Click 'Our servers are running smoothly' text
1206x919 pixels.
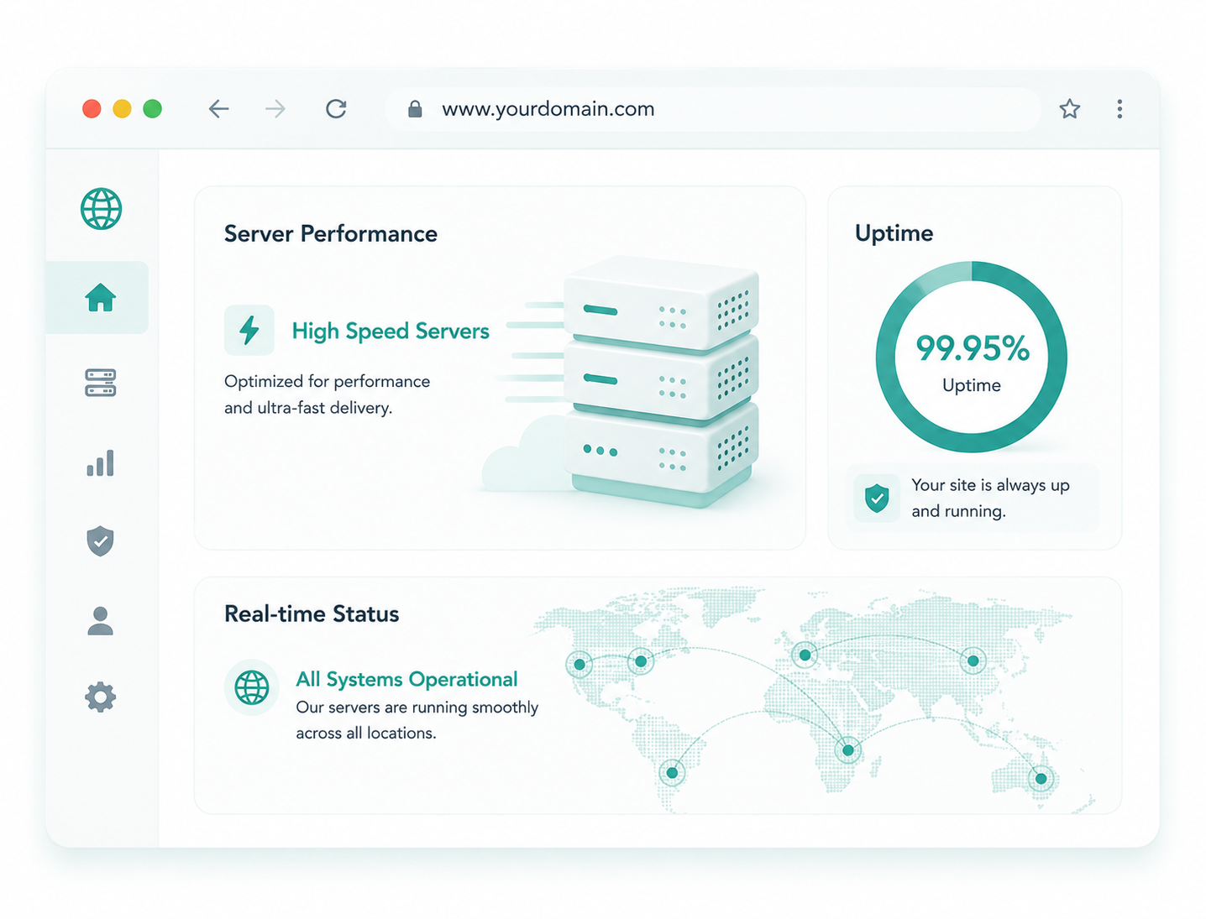tap(417, 720)
